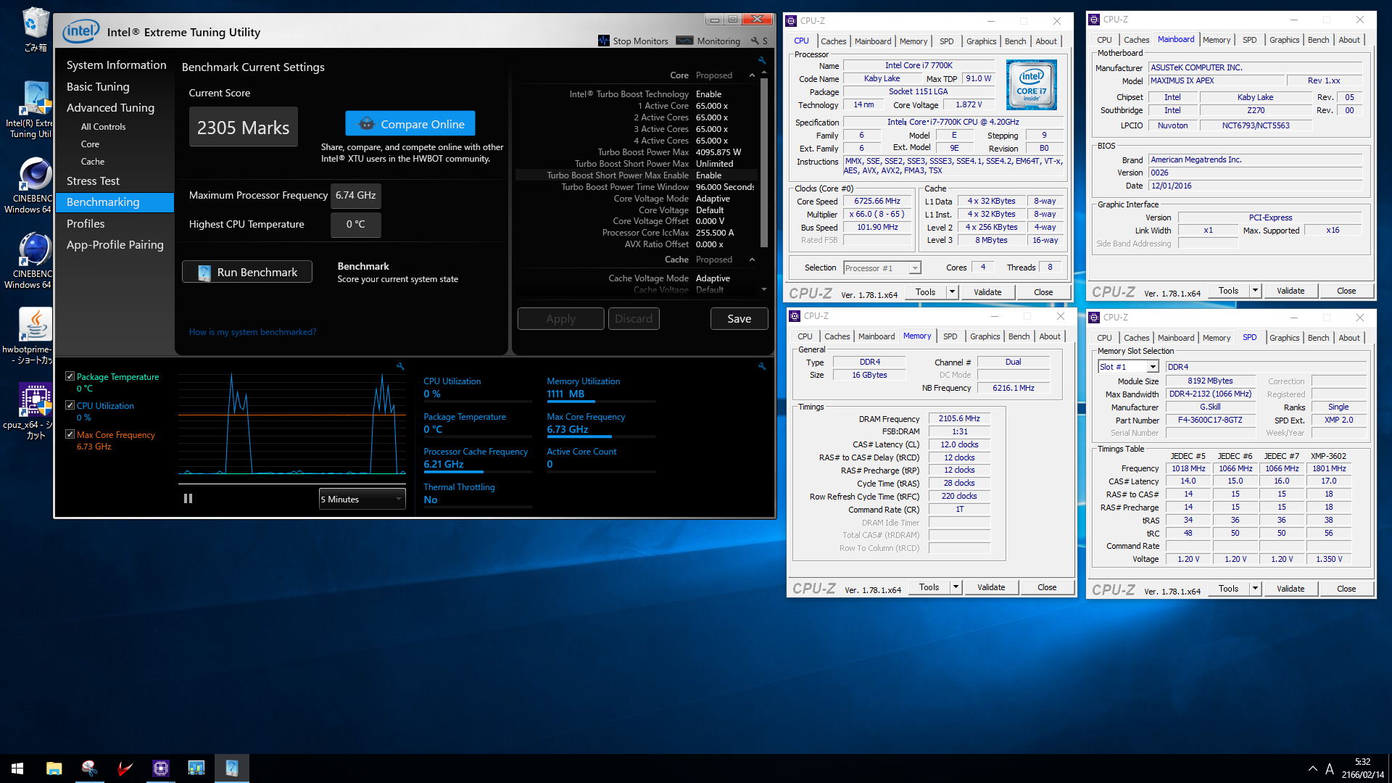
Task: Click Highest CPU Temperature value 0 °C
Action: click(x=356, y=224)
